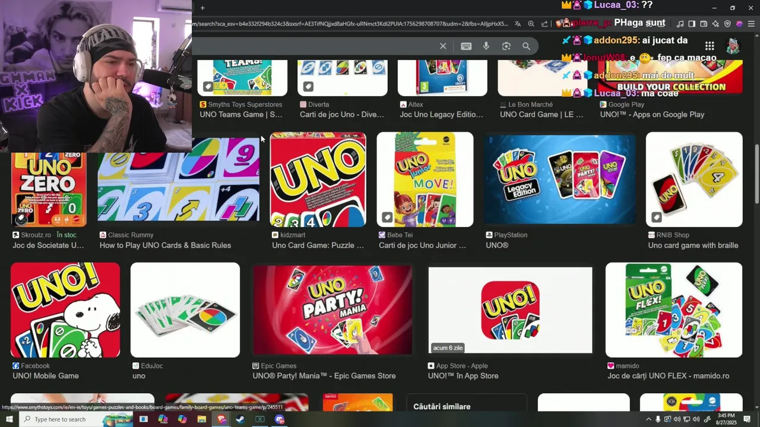
Task: Open 'How to Play UNO Cards & Basic Rules'
Action: pos(165,245)
